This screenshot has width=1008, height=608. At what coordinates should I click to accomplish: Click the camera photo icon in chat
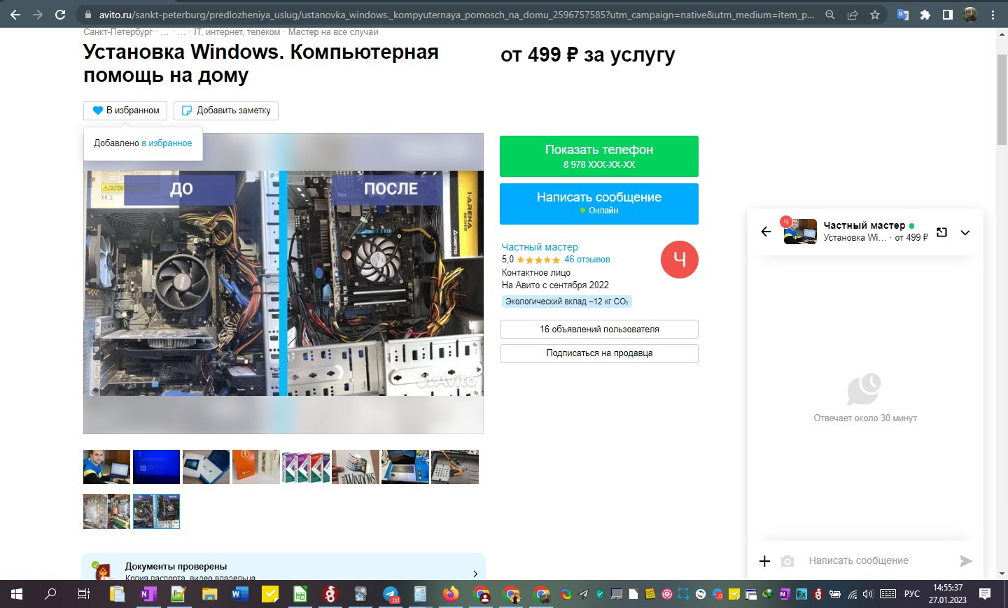point(787,561)
